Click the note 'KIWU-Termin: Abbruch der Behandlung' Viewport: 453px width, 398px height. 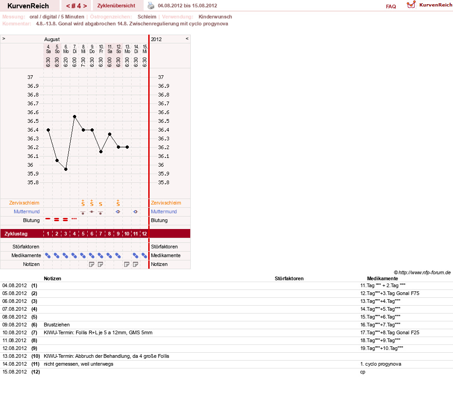[106, 356]
